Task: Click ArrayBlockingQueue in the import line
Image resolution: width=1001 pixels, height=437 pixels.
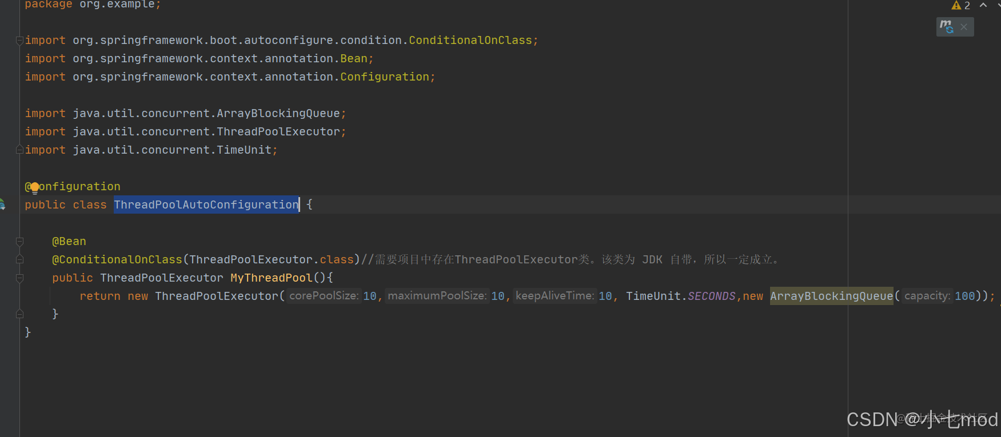Action: (x=278, y=114)
